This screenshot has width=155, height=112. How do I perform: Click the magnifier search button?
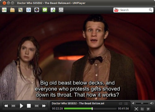[x=150, y=10]
